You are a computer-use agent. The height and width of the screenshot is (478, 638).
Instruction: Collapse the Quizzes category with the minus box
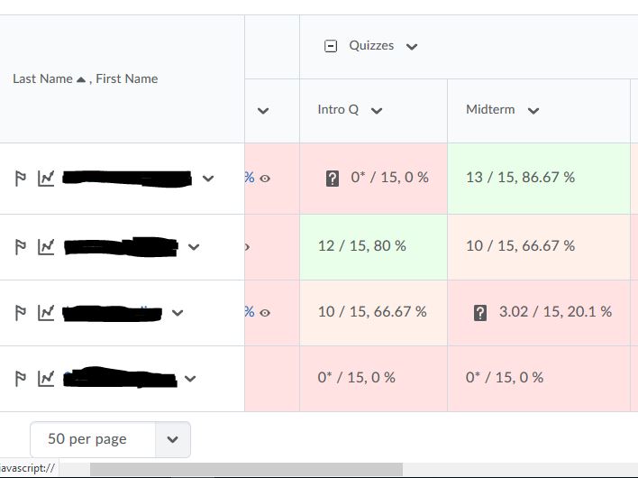coord(331,46)
